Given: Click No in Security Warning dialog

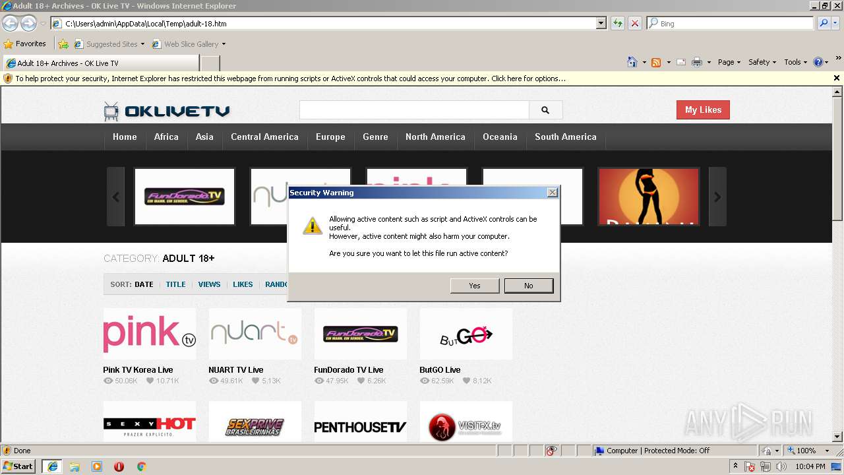Looking at the screenshot, I should (x=529, y=286).
